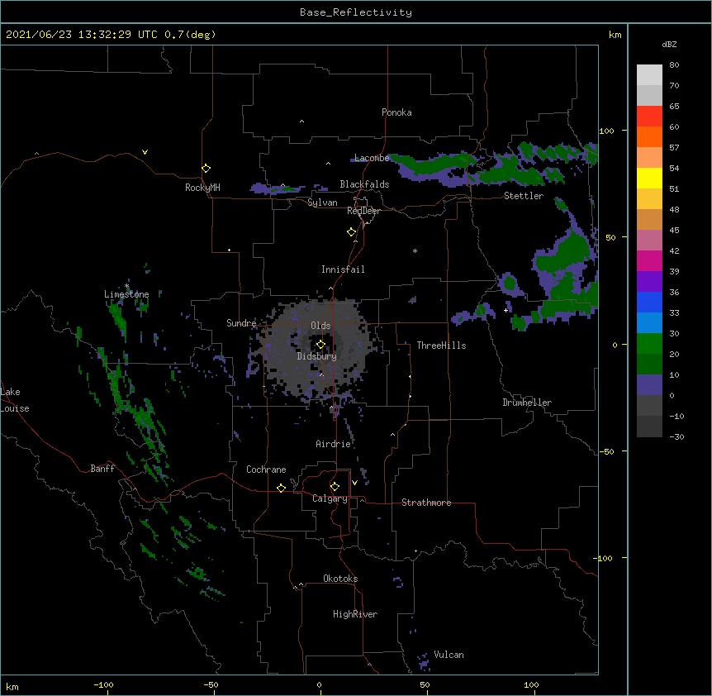Click the -100 tick label on the bottom axis
712x696 pixels.
click(x=103, y=684)
